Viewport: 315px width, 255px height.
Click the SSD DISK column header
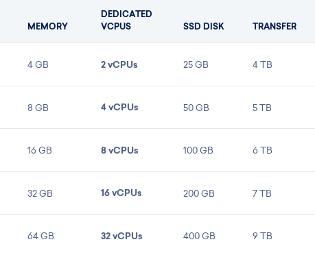pyautogui.click(x=204, y=26)
